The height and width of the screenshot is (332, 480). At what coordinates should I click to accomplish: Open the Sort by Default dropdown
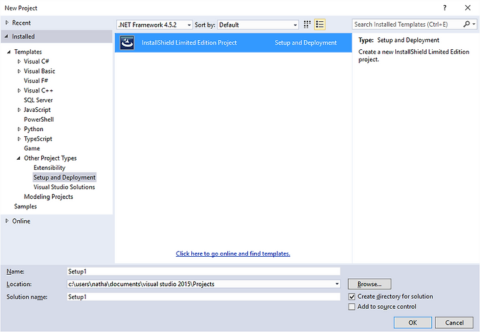click(x=258, y=25)
